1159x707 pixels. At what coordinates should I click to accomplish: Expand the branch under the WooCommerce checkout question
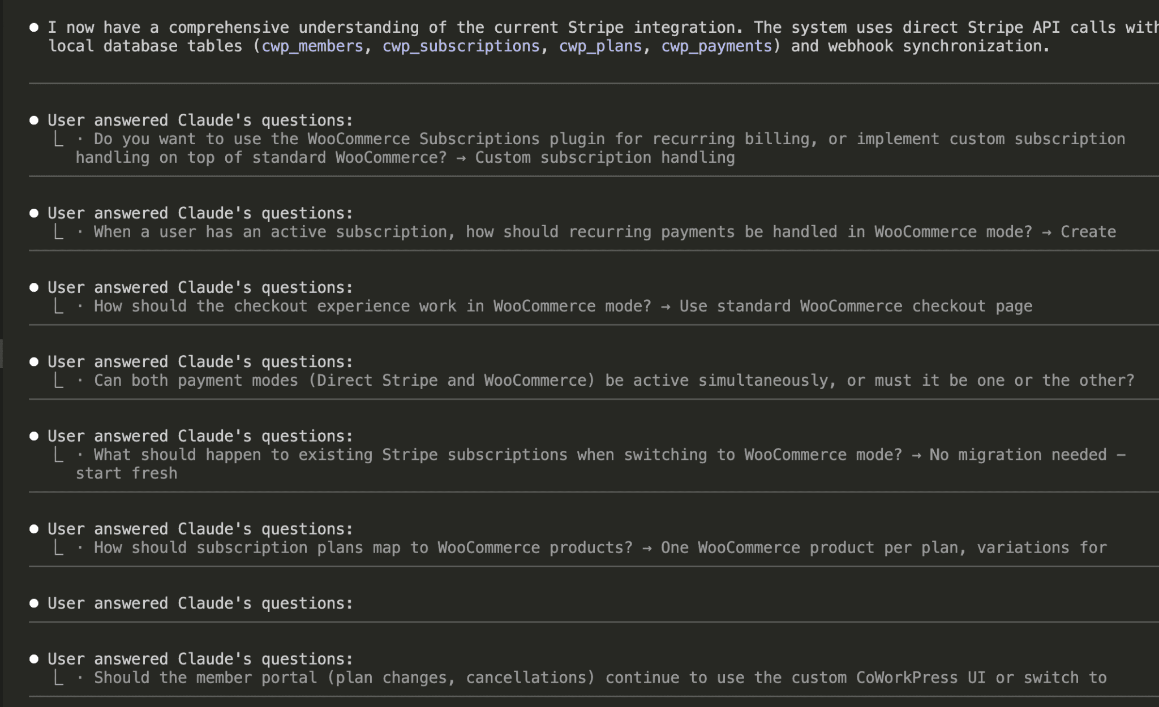58,306
